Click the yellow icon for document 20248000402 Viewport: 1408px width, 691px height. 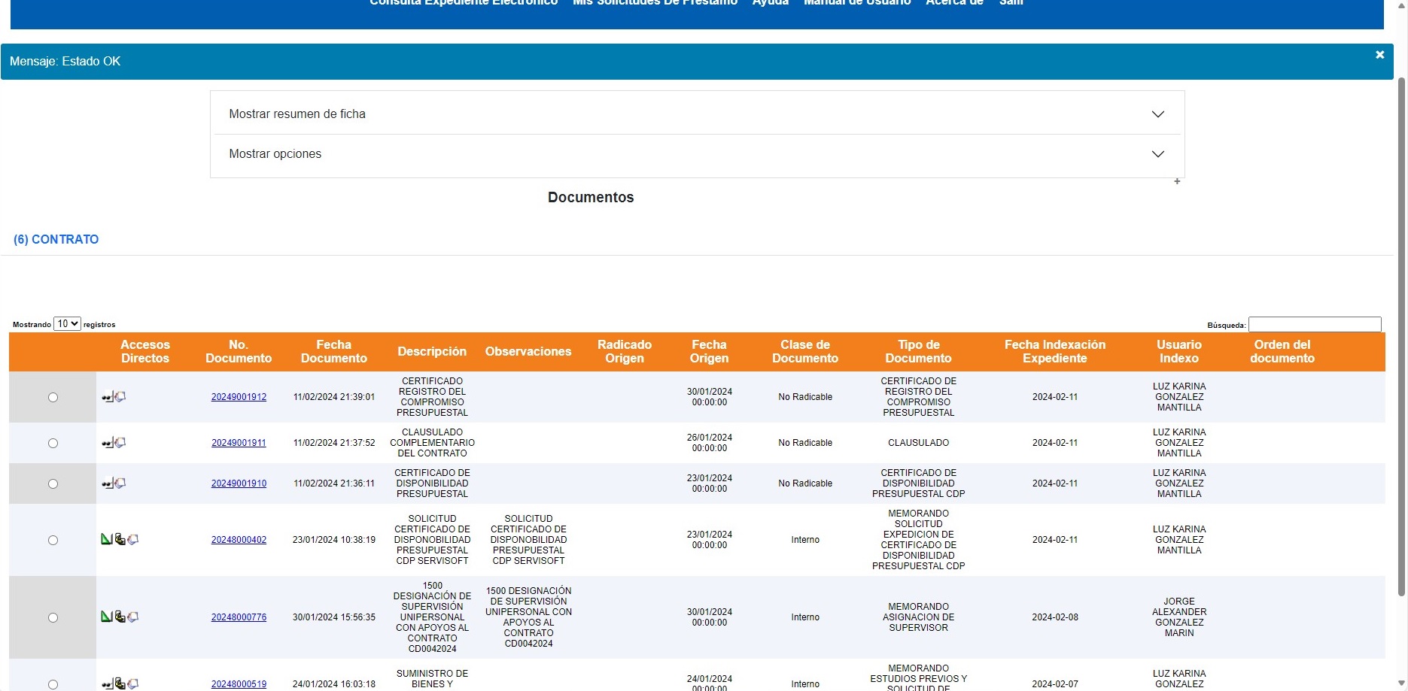click(x=120, y=539)
